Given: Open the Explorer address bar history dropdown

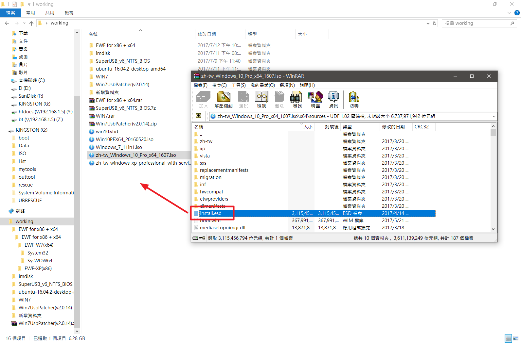Looking at the screenshot, I should pyautogui.click(x=428, y=23).
